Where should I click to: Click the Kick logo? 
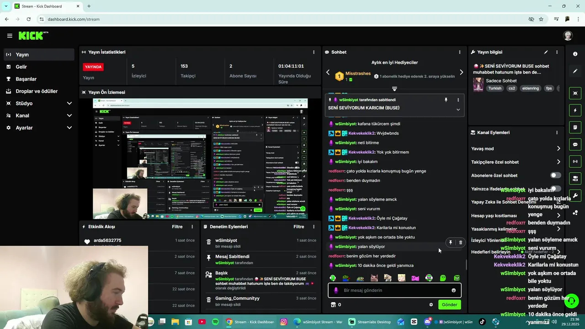pos(33,36)
